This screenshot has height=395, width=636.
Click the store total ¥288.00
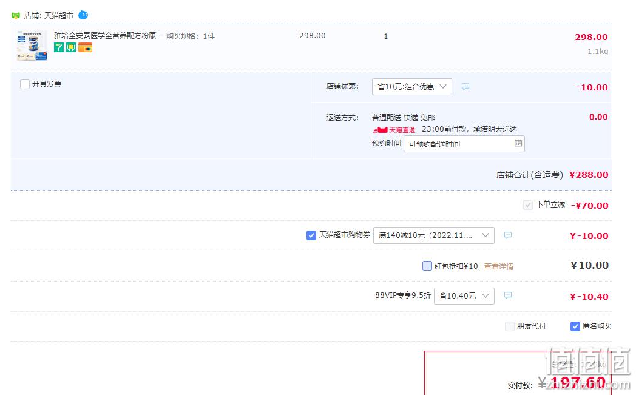(589, 175)
